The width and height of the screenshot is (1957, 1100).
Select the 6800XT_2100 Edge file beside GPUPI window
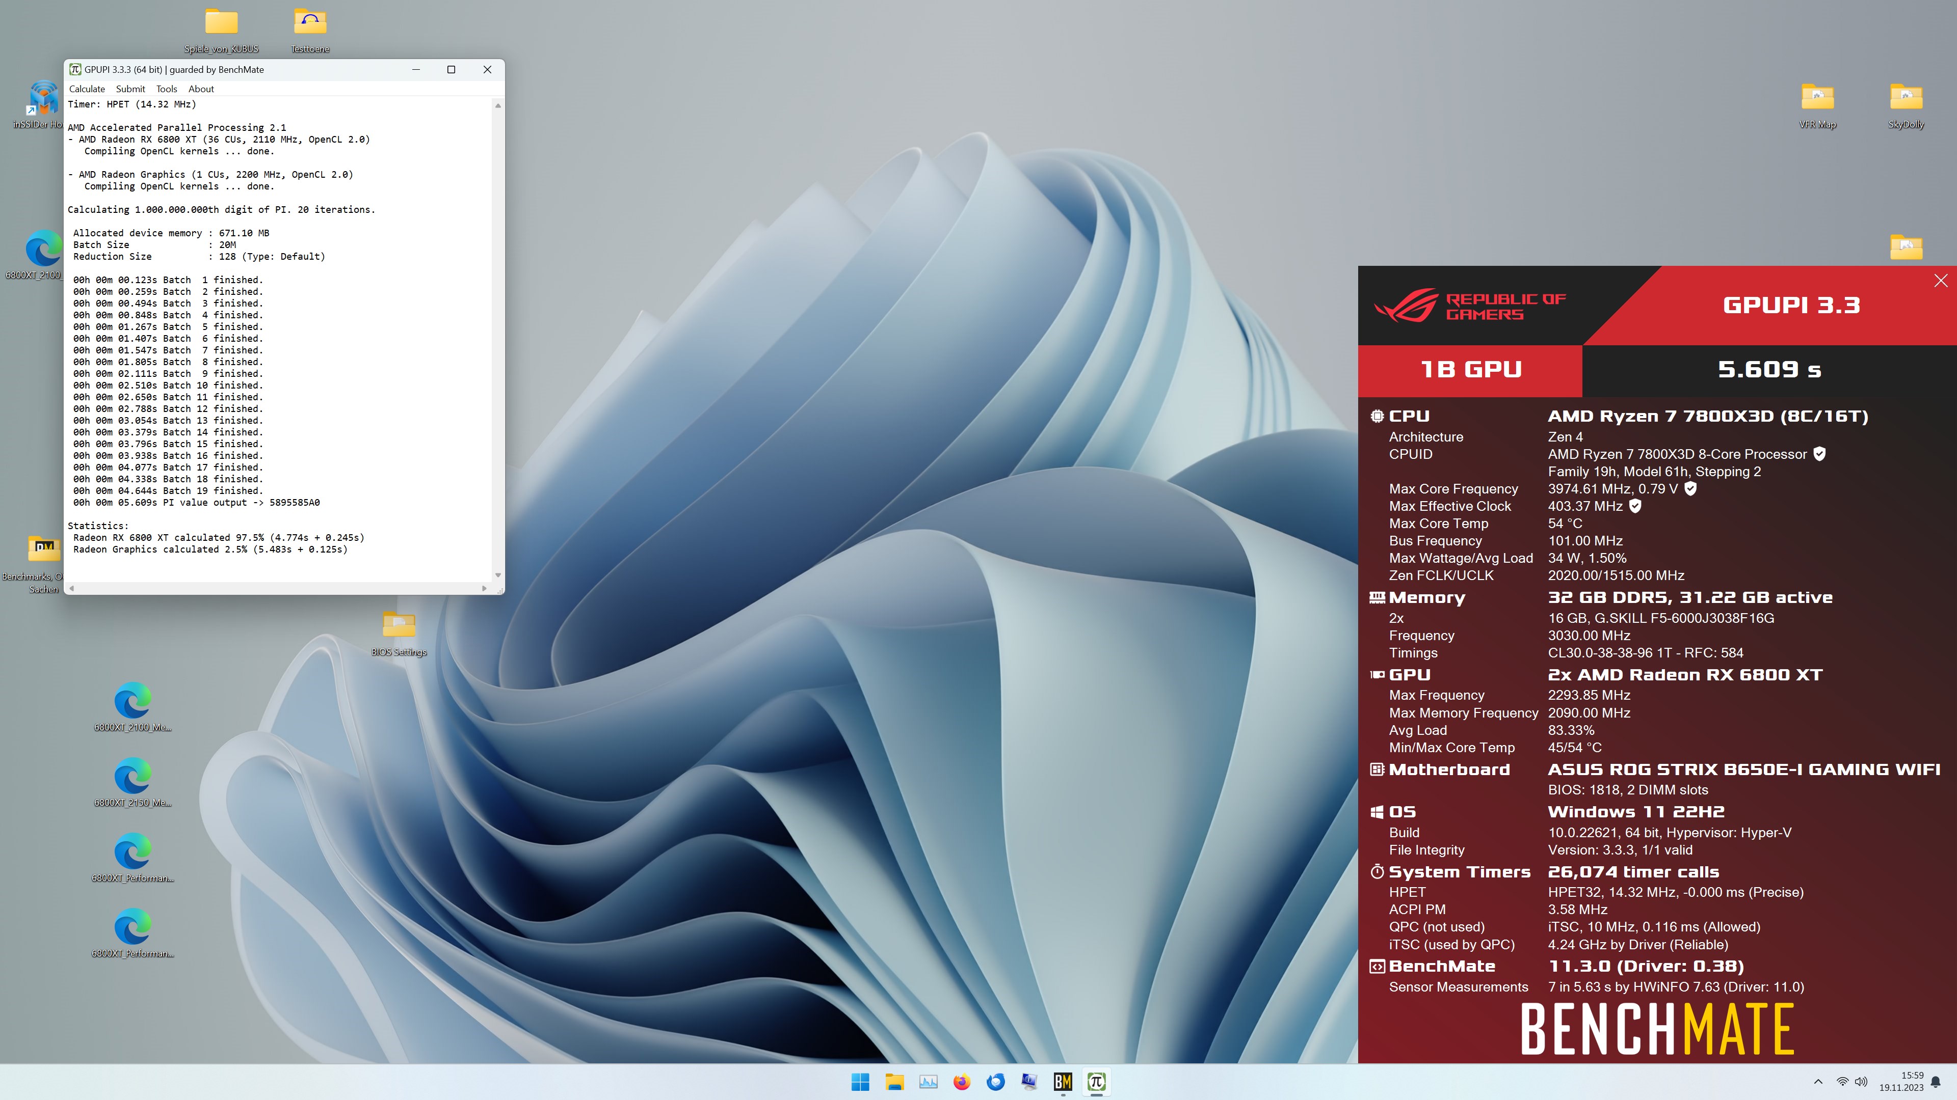pyautogui.click(x=34, y=255)
